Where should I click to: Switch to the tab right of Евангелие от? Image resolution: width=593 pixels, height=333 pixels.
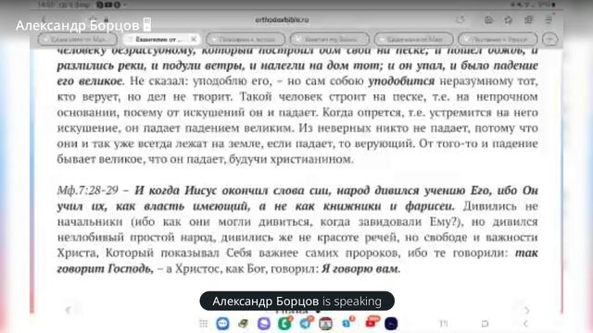[x=246, y=39]
